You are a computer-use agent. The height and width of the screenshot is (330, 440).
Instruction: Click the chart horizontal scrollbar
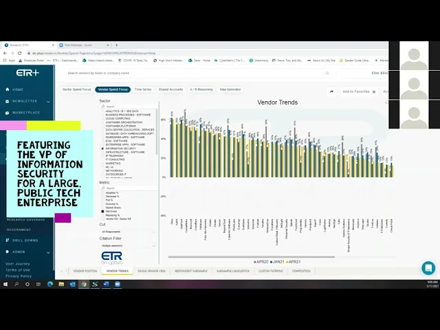coord(252,256)
